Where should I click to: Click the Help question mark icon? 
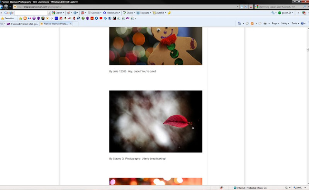click(x=302, y=24)
